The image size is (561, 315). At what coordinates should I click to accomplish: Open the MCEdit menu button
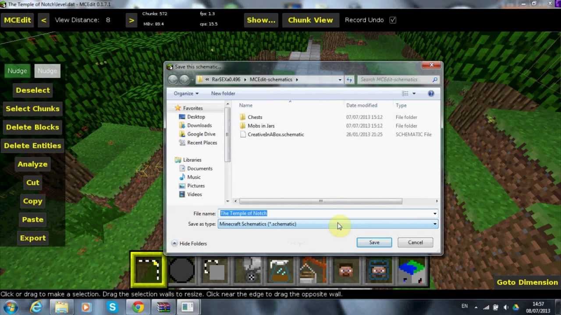tap(18, 20)
